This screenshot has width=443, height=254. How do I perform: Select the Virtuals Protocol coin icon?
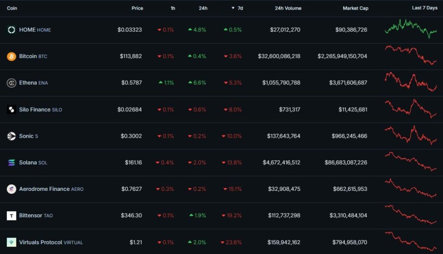point(12,242)
